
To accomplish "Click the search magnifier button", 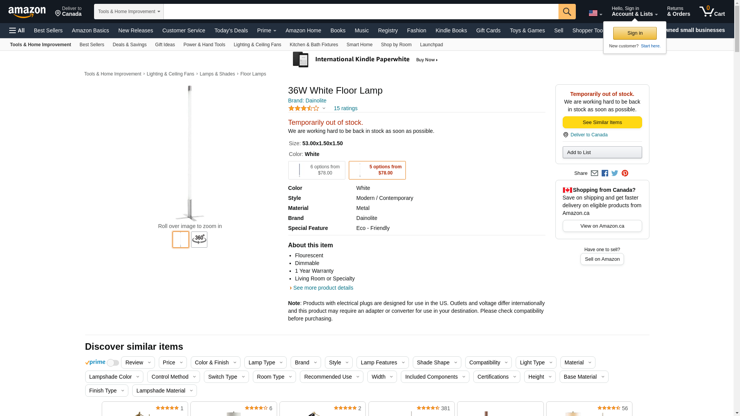I will click(x=567, y=12).
